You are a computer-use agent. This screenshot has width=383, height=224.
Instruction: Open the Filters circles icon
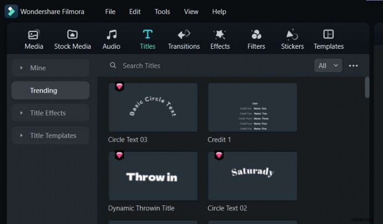[x=256, y=34]
